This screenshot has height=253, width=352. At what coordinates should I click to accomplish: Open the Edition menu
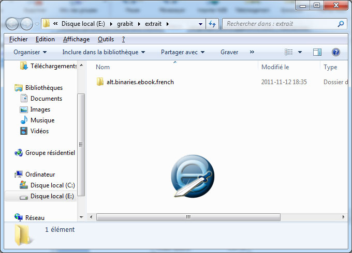click(45, 39)
